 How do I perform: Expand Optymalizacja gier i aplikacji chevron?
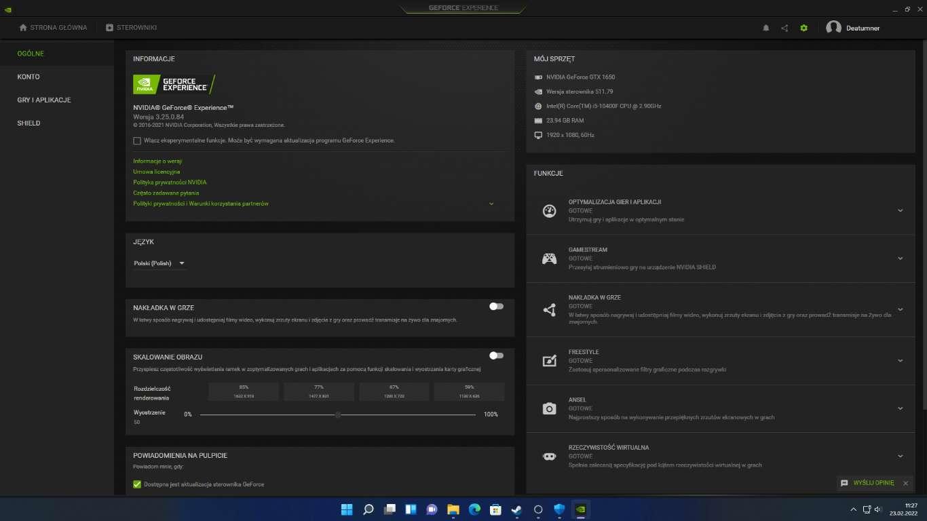(x=901, y=211)
